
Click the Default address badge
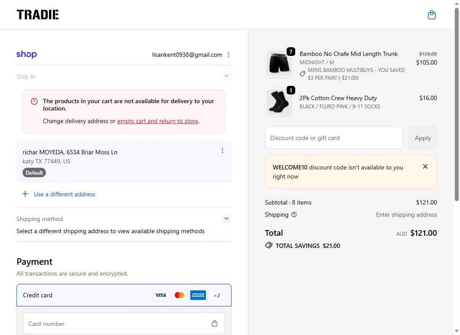coord(34,173)
